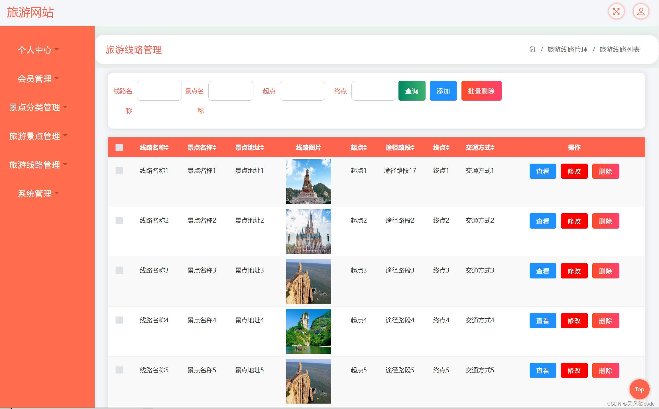The image size is (659, 409).
Task: Check the checkbox for 线路名称1 row
Action: 119,170
